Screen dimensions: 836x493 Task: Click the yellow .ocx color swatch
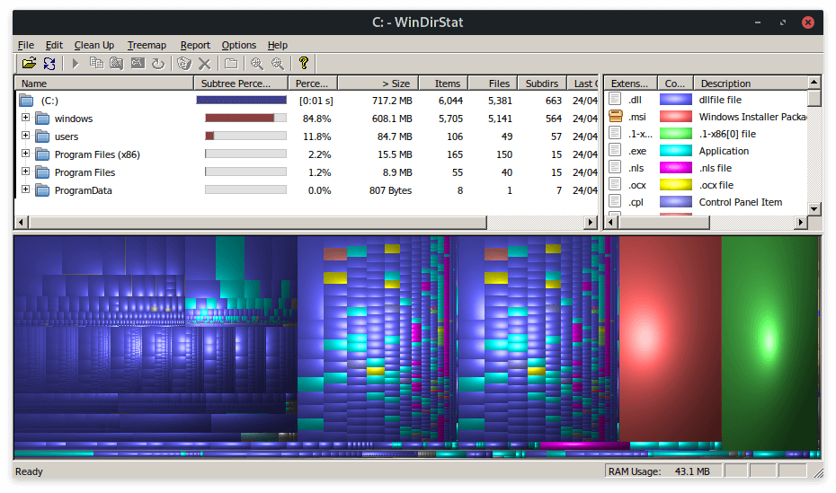(x=675, y=185)
